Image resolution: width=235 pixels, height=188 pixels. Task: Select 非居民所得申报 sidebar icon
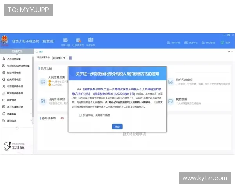pos(4,86)
